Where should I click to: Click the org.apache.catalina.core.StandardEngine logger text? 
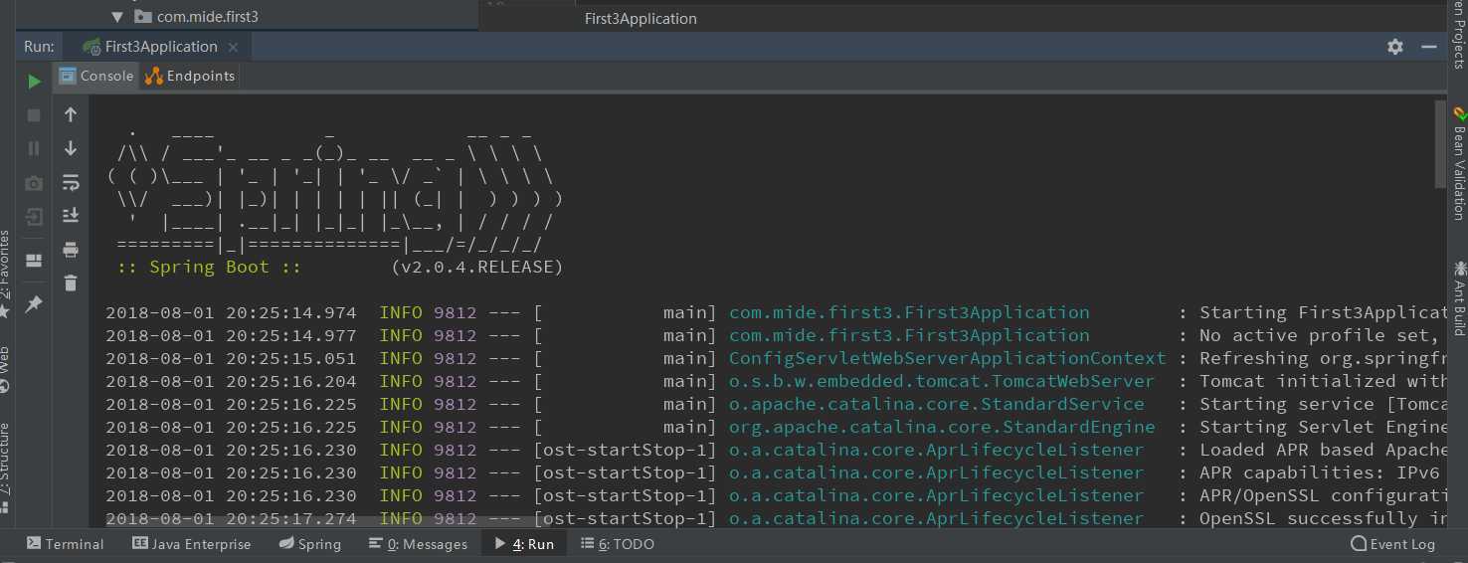pos(942,427)
